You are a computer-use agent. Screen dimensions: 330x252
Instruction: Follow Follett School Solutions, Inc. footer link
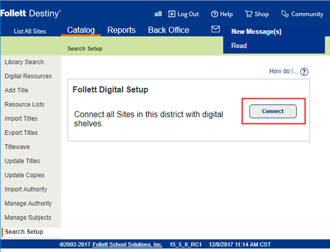(x=127, y=244)
